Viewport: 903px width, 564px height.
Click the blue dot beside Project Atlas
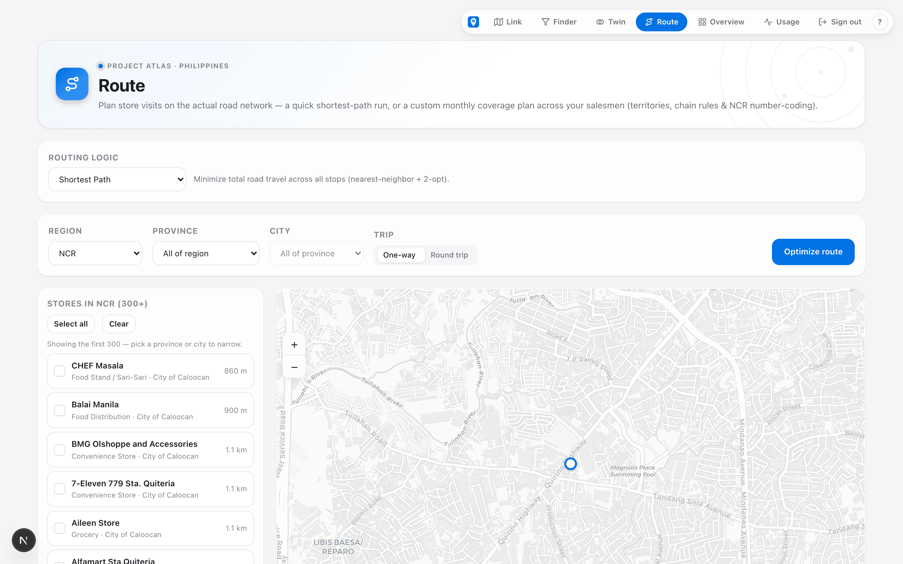100,66
